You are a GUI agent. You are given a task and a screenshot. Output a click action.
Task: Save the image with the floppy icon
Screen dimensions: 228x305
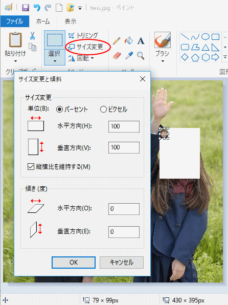[26, 8]
